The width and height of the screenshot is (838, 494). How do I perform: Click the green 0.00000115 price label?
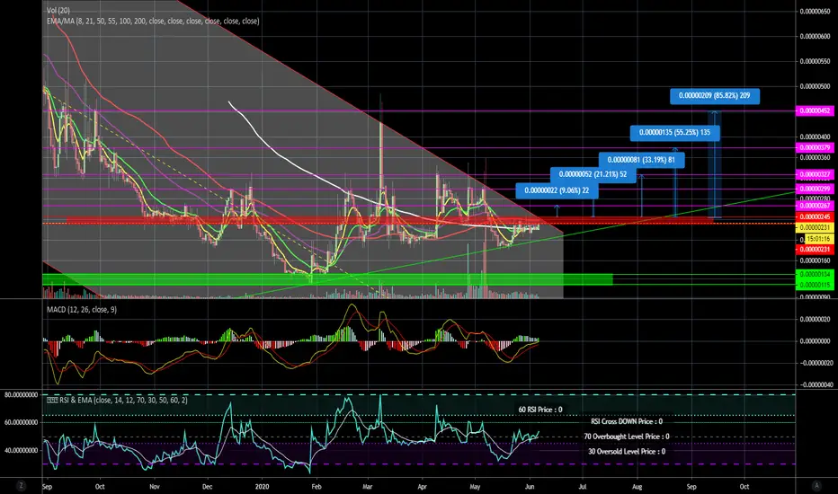(815, 286)
